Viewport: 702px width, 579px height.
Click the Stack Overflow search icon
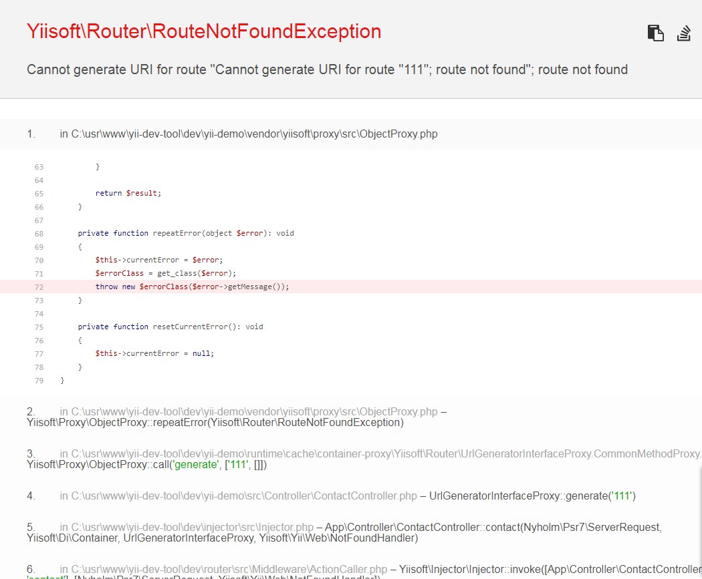coord(684,33)
